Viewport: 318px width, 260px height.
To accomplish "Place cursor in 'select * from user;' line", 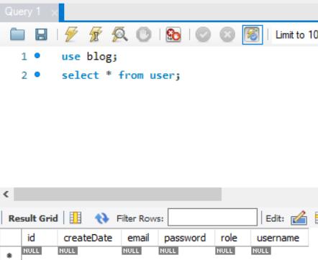I will point(121,75).
